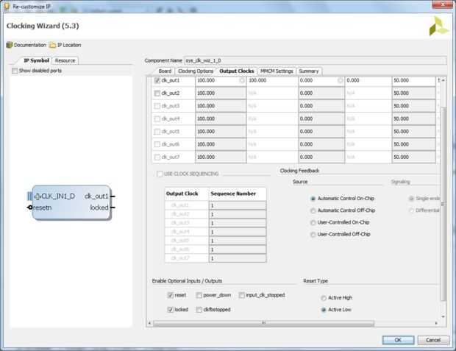
Task: Click the Output Clock column header
Action: (186, 194)
